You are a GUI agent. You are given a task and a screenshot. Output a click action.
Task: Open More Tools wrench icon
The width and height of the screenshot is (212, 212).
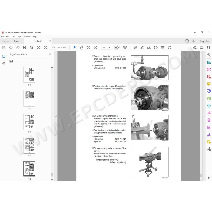click(209, 149)
